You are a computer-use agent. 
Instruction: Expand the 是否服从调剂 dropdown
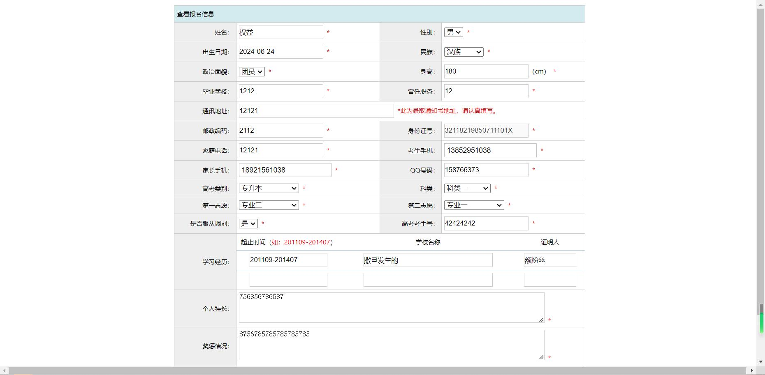[248, 223]
